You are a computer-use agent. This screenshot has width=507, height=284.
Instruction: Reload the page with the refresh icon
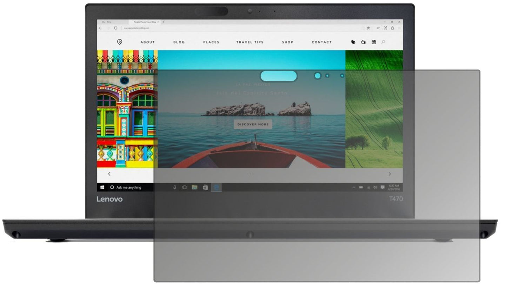(x=115, y=28)
